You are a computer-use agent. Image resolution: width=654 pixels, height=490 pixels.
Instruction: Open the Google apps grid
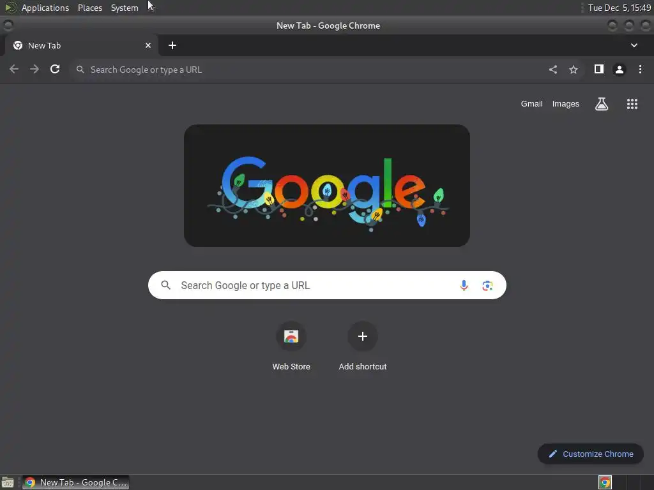(x=632, y=104)
